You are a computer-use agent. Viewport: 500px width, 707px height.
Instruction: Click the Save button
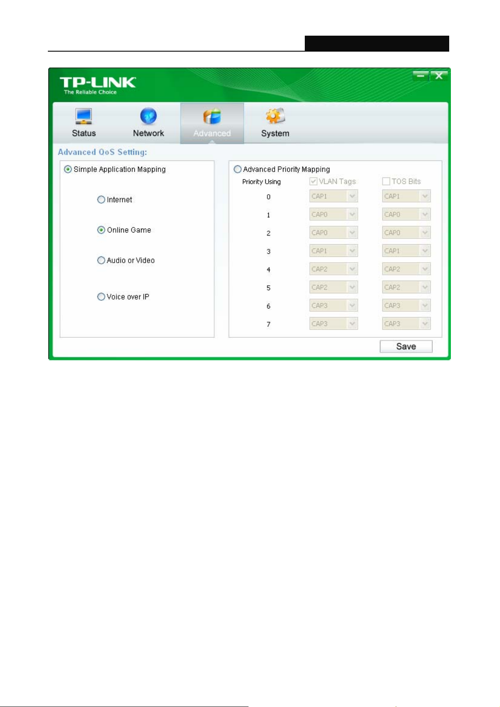pos(406,347)
